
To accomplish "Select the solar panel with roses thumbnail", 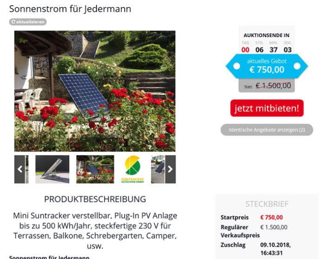I will point(95,169).
